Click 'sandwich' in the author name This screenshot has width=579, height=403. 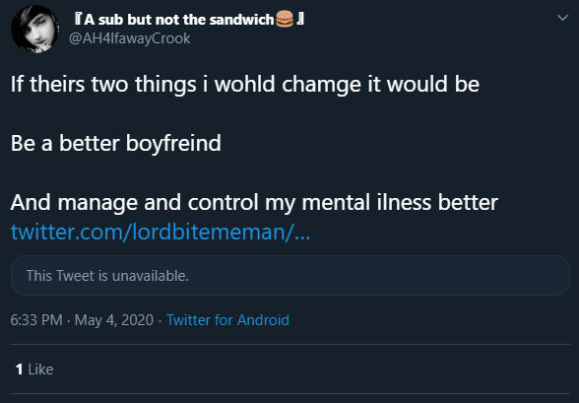pos(241,20)
